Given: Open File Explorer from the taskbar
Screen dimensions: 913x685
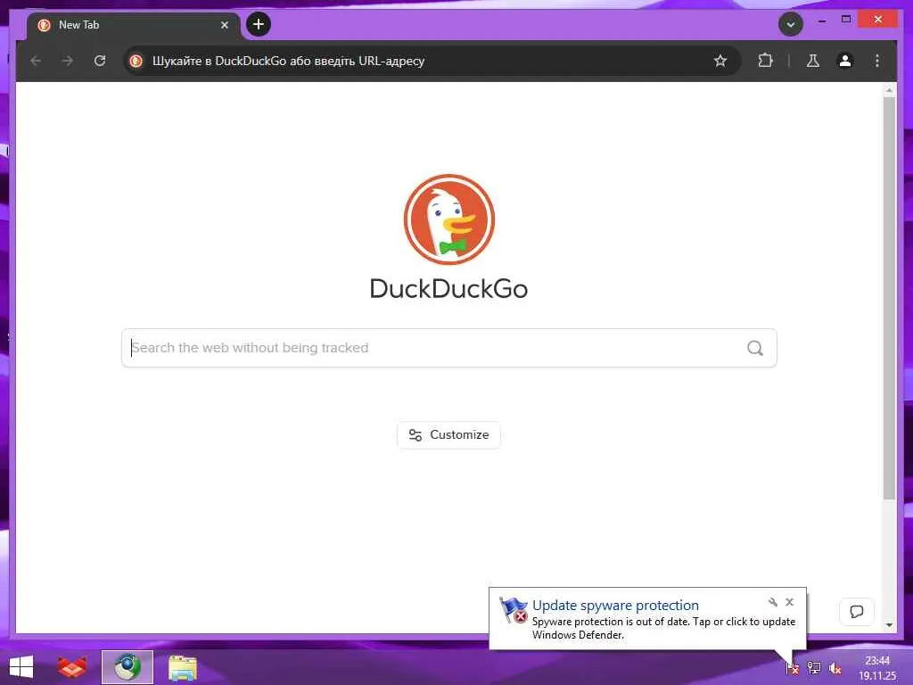Looking at the screenshot, I should (x=182, y=667).
